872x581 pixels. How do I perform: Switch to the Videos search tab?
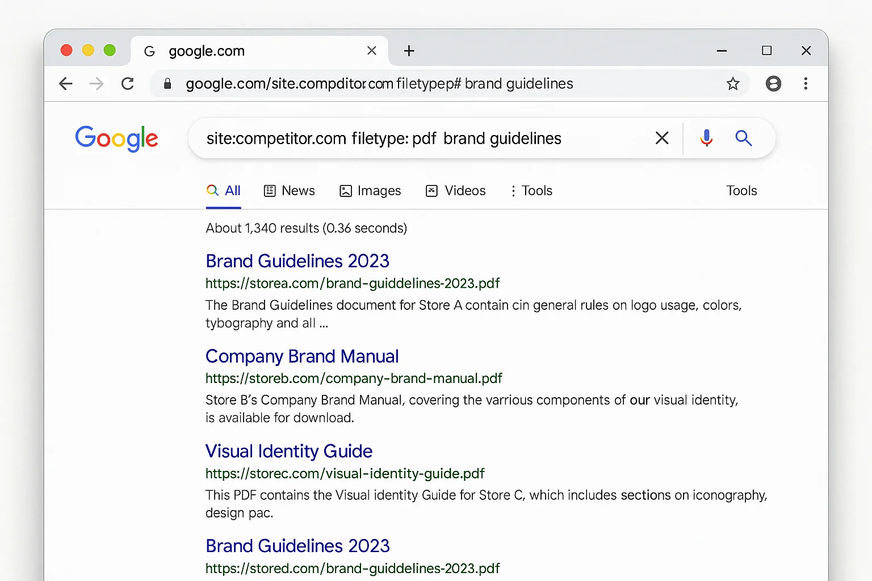coord(455,191)
